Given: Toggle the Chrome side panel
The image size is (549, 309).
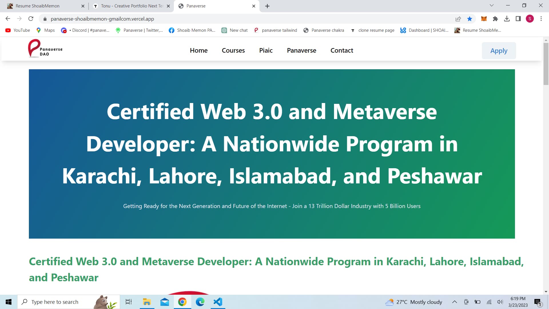Looking at the screenshot, I should point(518,19).
